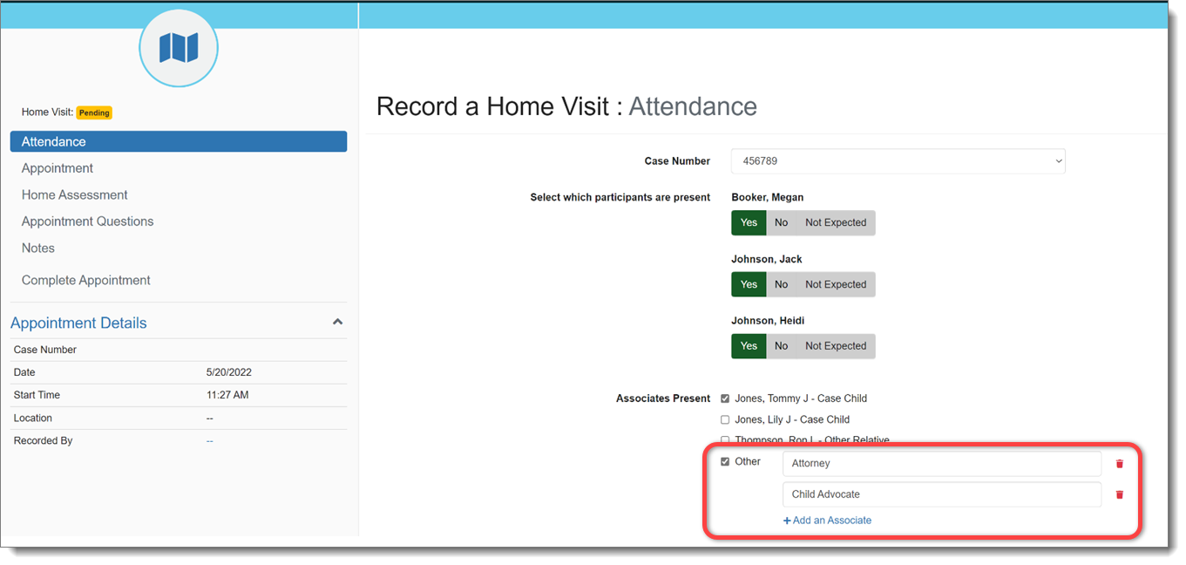The height and width of the screenshot is (565, 1186).
Task: Check Jones, Lily J - Case Child
Action: tap(725, 419)
